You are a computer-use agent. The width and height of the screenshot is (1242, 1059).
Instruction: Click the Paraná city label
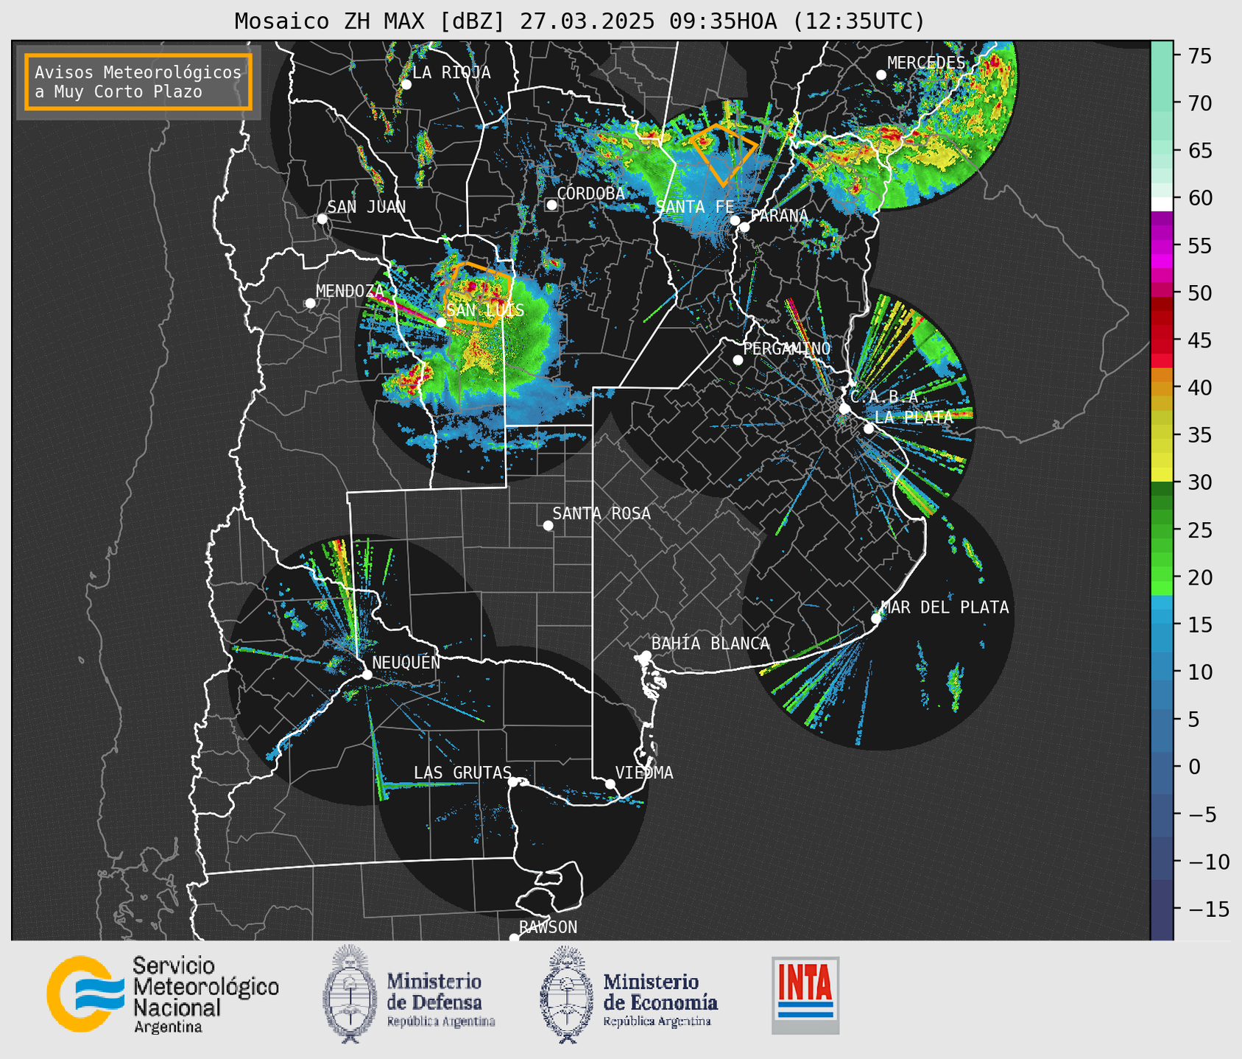click(779, 216)
